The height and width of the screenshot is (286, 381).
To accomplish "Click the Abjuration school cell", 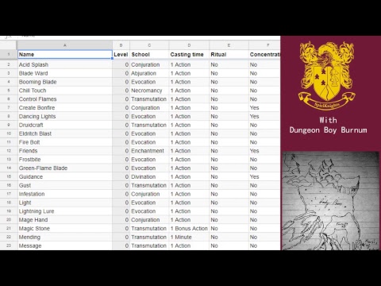I will click(x=149, y=73).
